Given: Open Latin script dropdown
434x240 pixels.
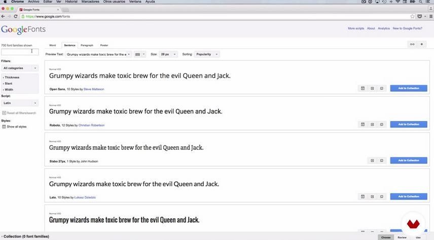Looking at the screenshot, I should tap(20, 103).
